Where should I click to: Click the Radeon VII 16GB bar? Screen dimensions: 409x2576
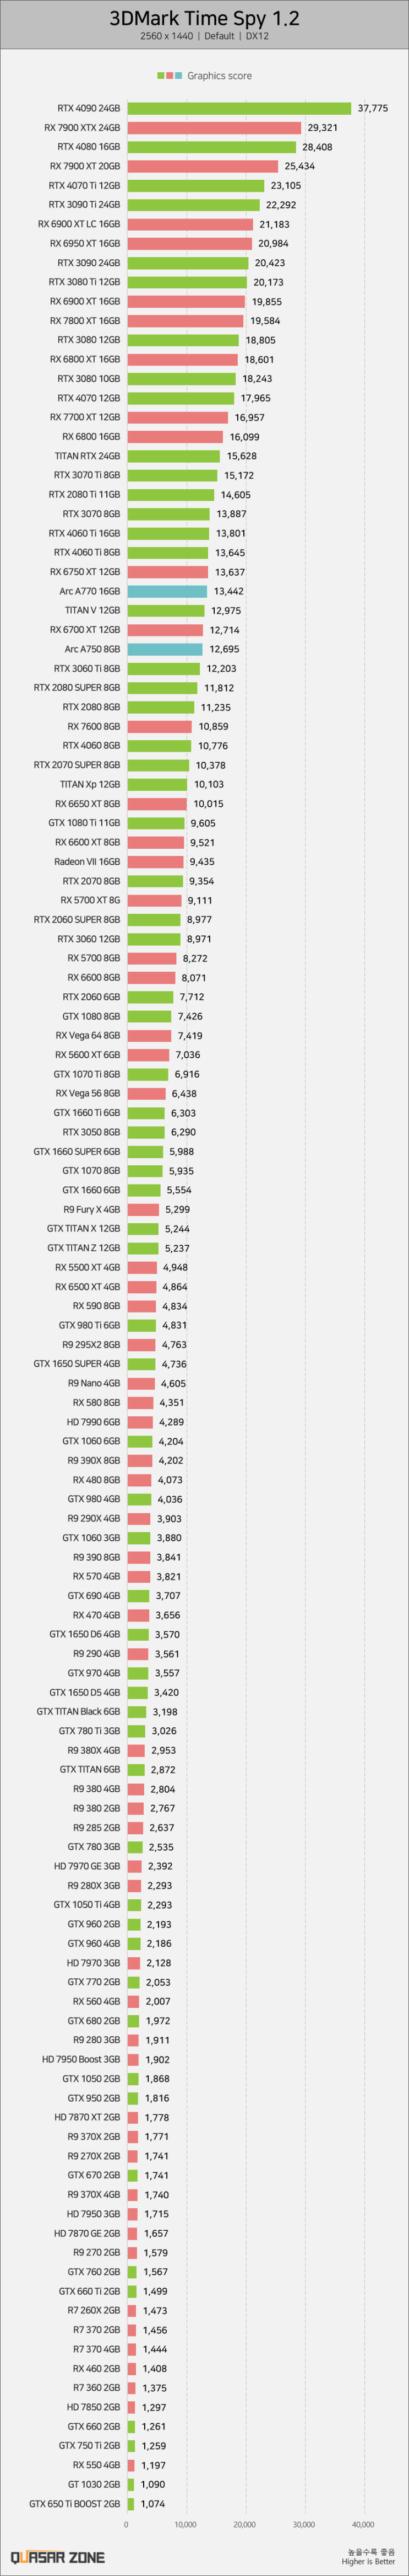click(x=155, y=861)
